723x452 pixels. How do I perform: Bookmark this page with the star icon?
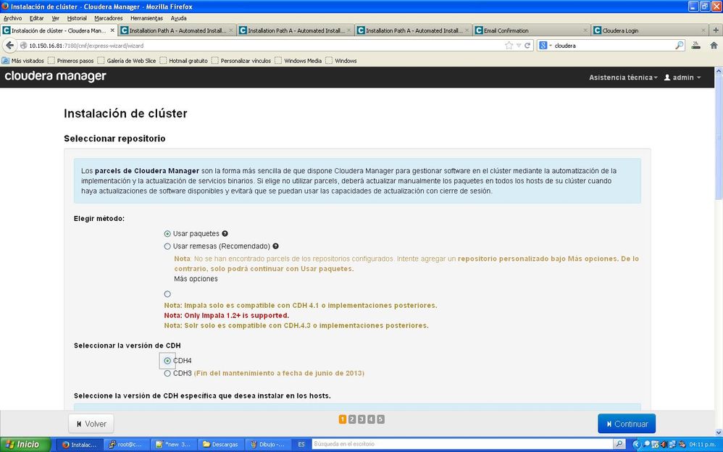(x=509, y=45)
